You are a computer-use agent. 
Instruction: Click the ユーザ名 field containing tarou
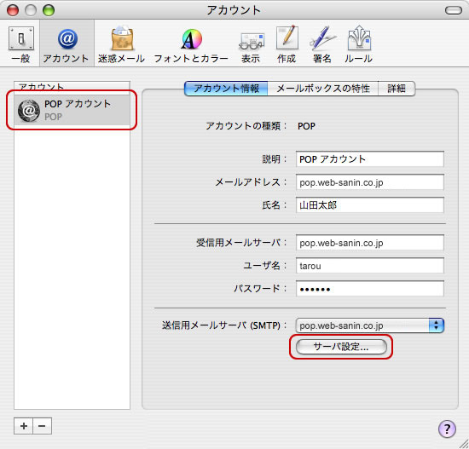[x=370, y=266]
